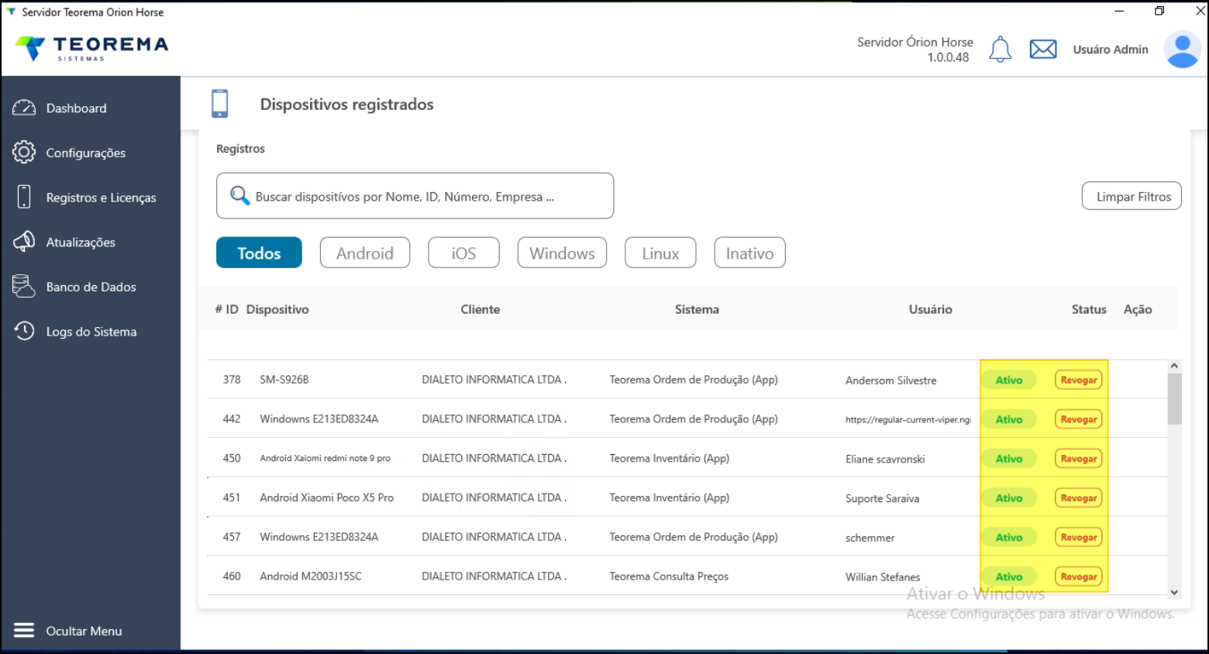Screen dimensions: 1209x654
Task: Click the Registros e Licenças phone icon
Action: click(x=24, y=197)
